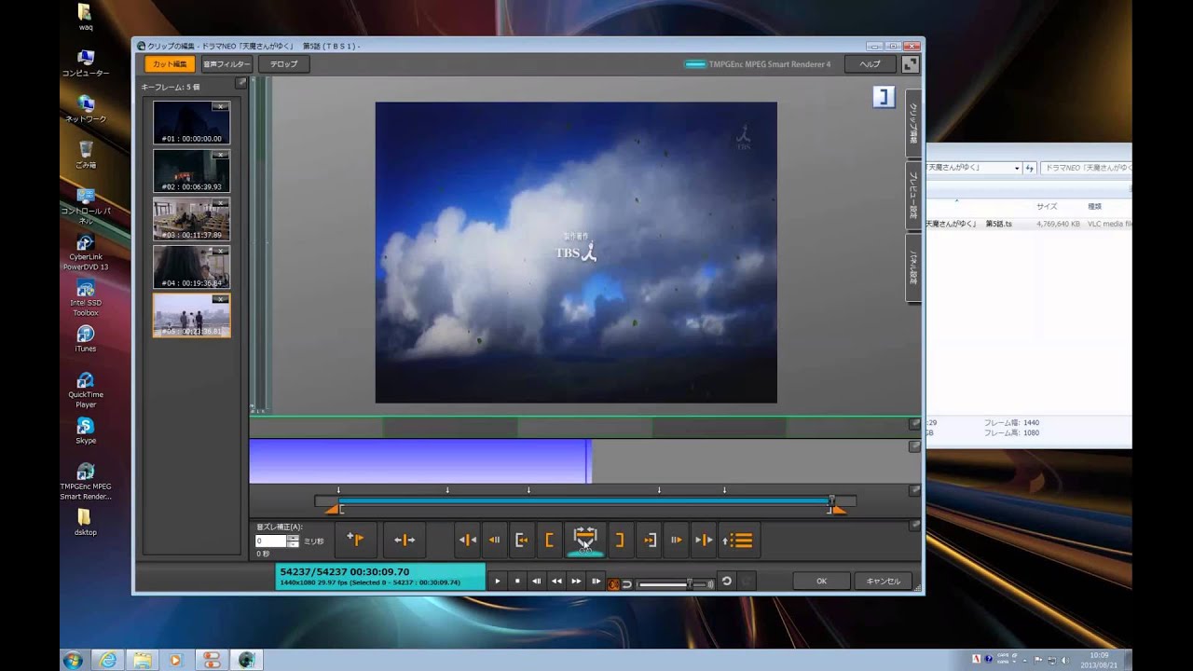Step forward one frame in the cut toolbar

[677, 540]
